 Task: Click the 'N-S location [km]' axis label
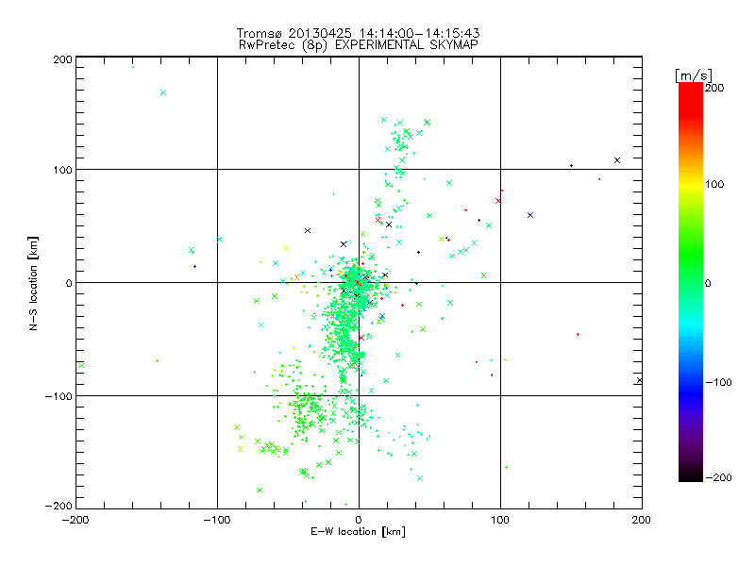[33, 283]
